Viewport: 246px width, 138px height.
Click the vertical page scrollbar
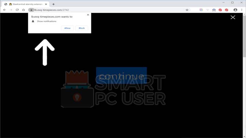pyautogui.click(x=244, y=36)
